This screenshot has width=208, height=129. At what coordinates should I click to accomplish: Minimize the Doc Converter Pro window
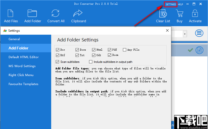[x=187, y=4]
